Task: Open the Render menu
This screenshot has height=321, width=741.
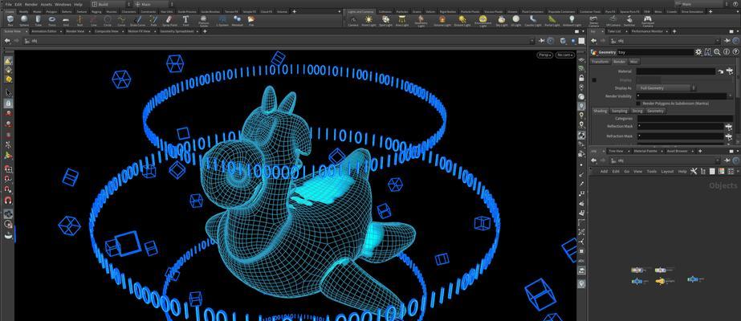Action: pyautogui.click(x=31, y=4)
